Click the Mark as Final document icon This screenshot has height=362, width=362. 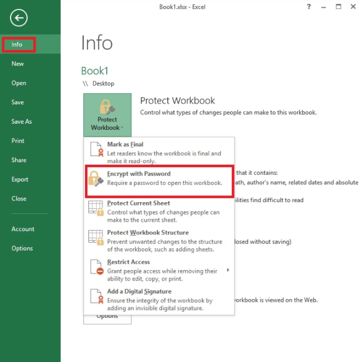coord(96,150)
